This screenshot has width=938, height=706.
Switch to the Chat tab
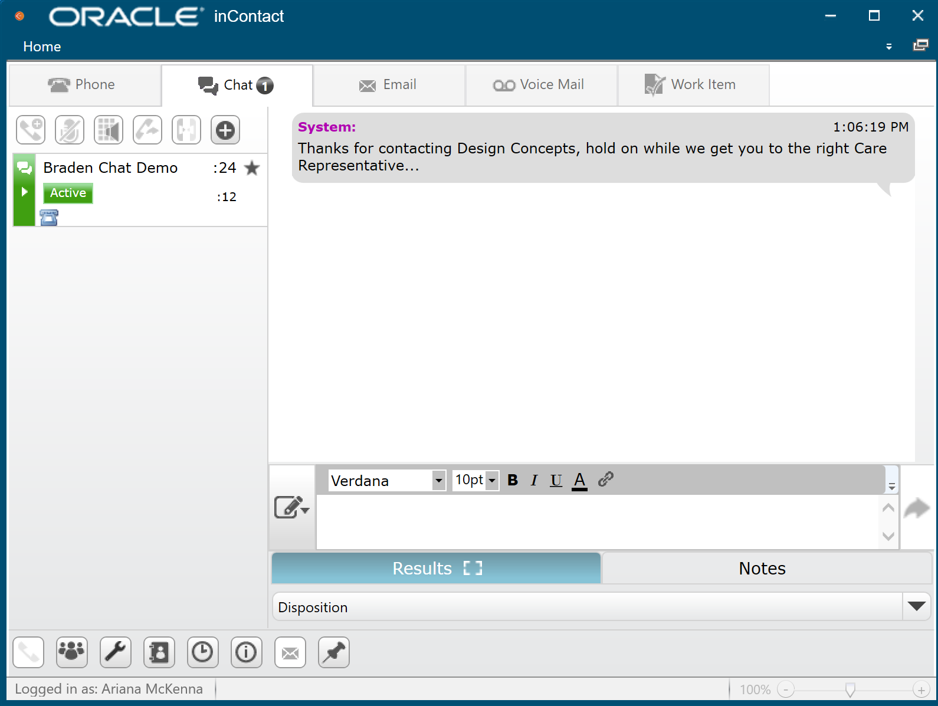click(x=237, y=86)
